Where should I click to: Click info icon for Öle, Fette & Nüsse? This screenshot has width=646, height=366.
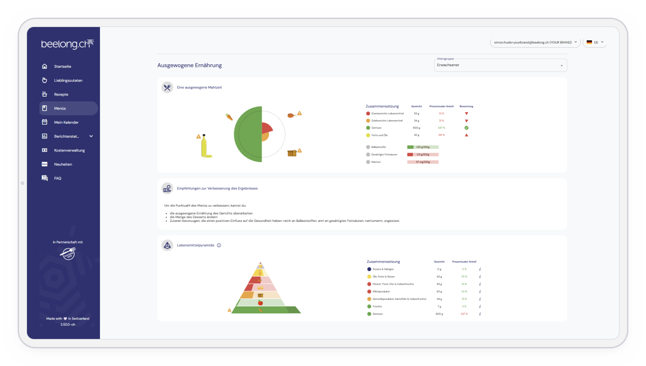coord(480,277)
